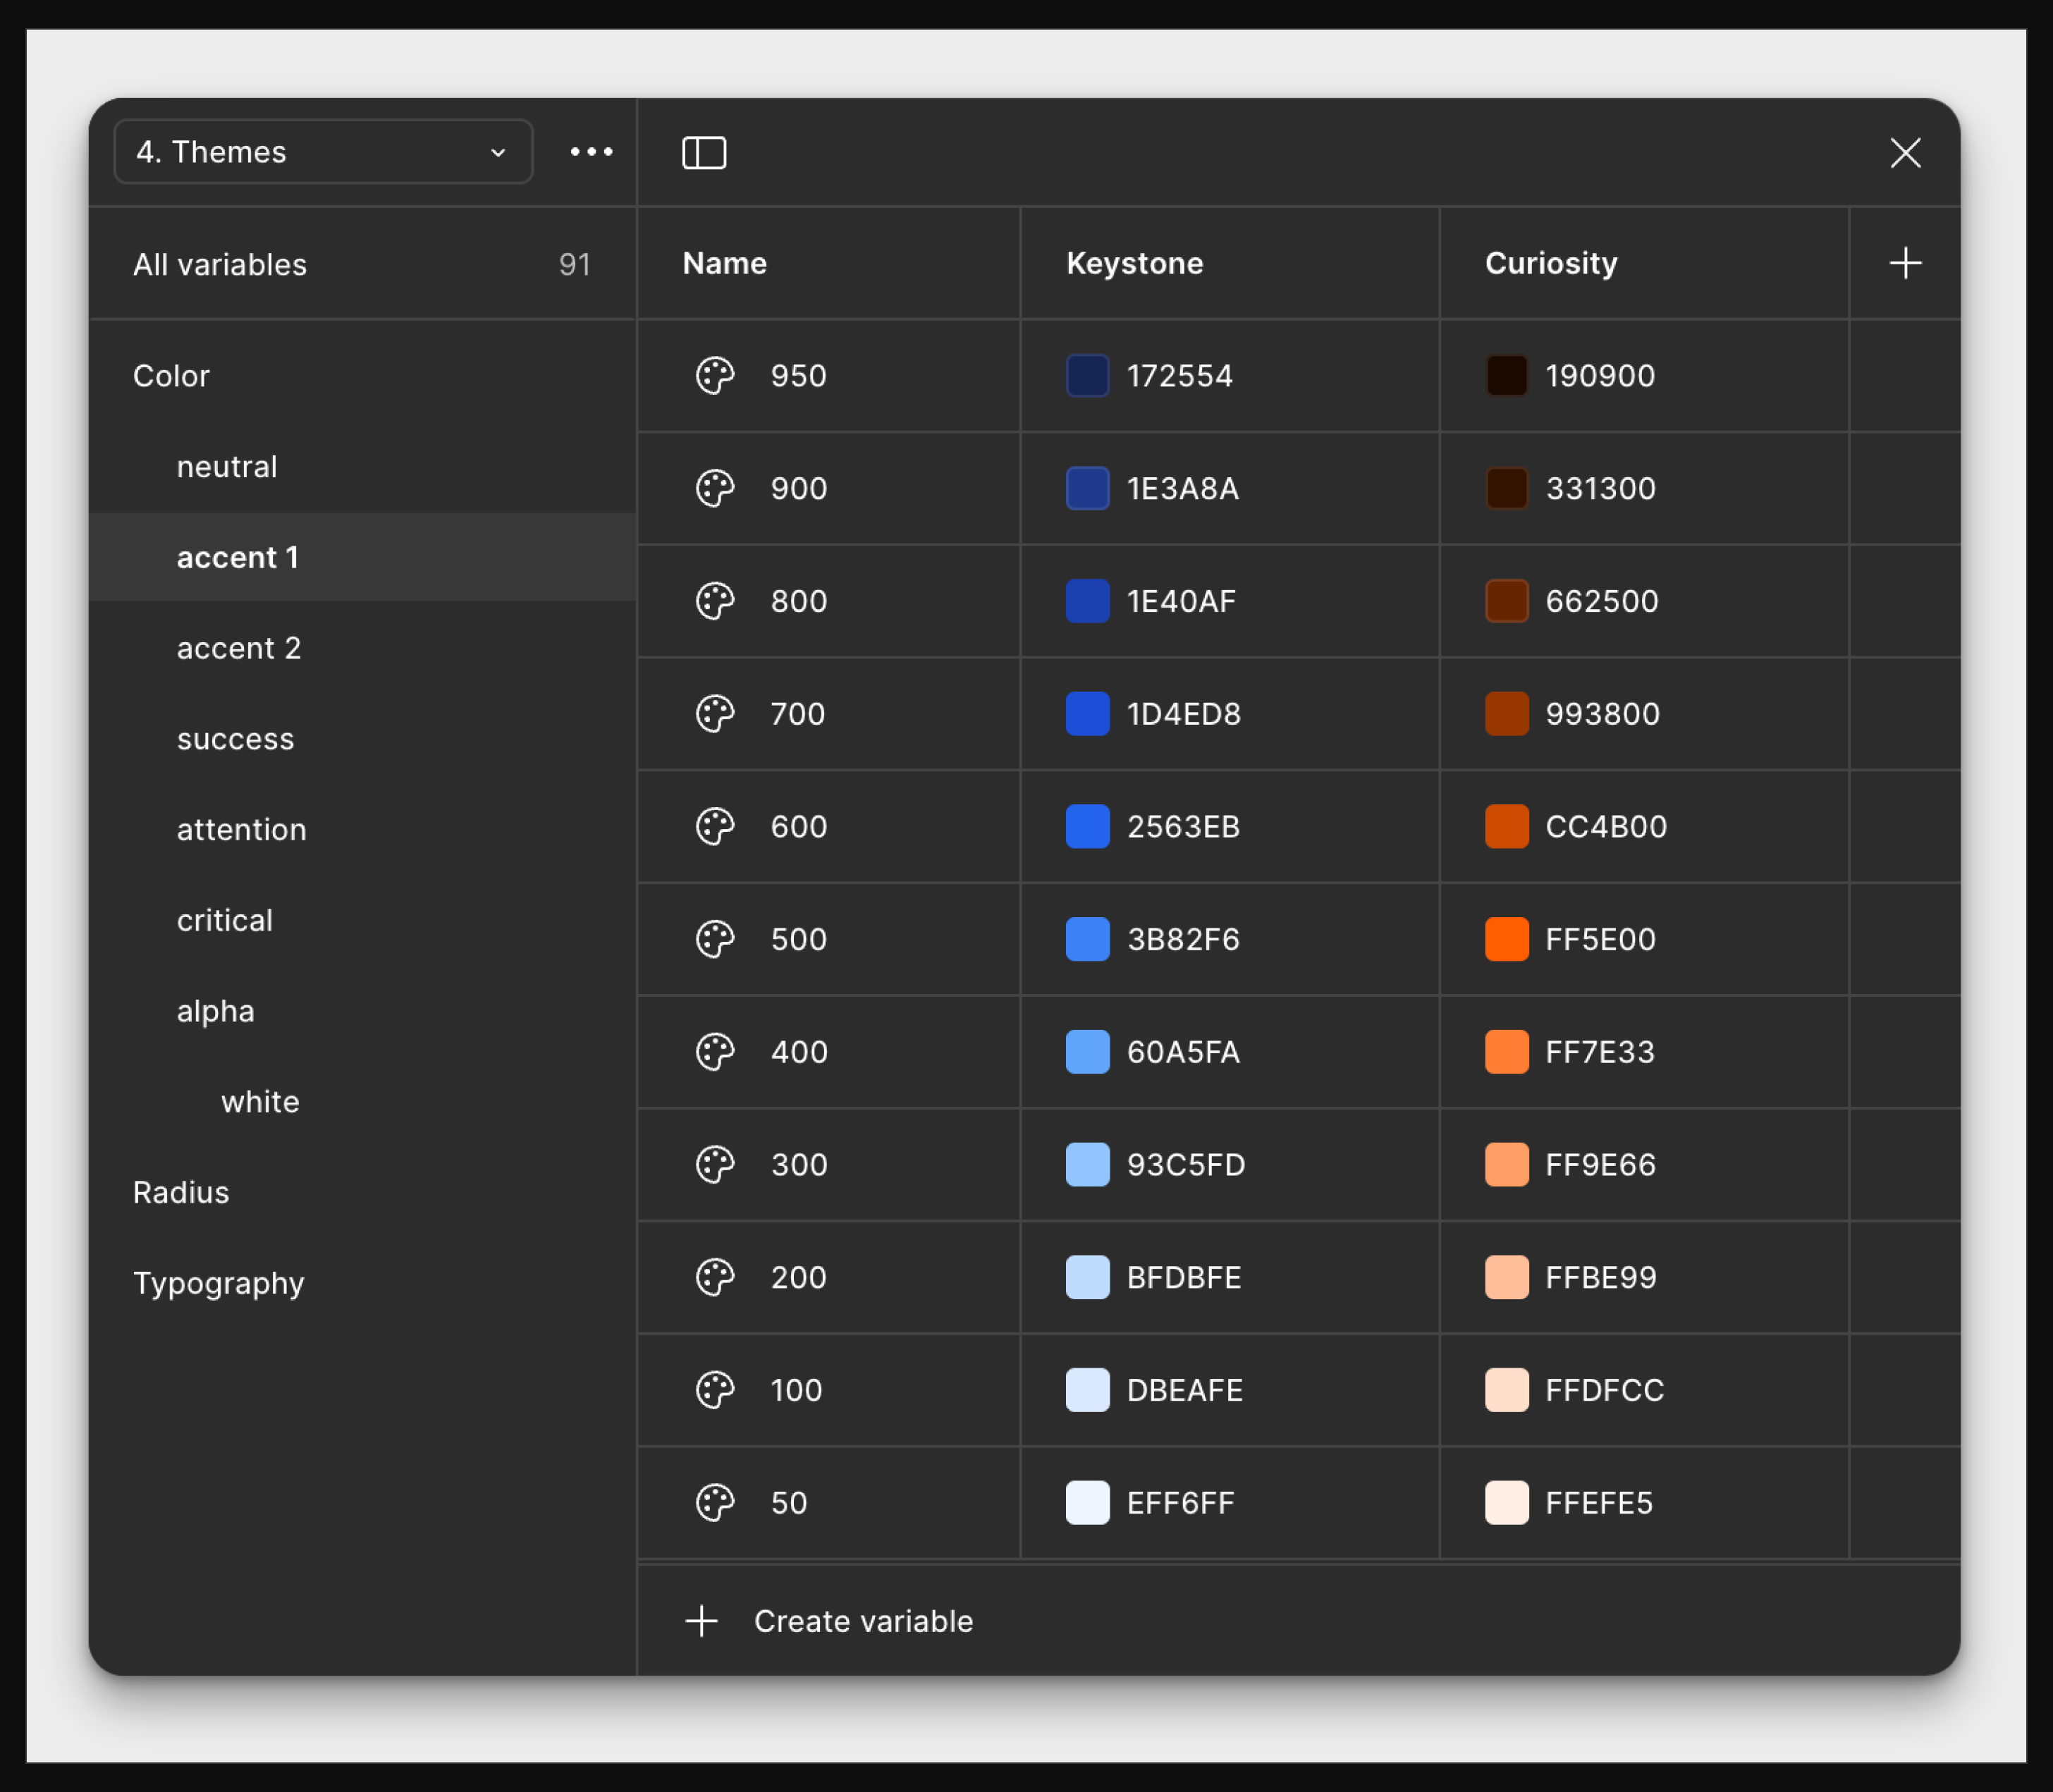The height and width of the screenshot is (1792, 2053).
Task: Click the Curiosity FF5E00 orange swatch
Action: tap(1506, 939)
